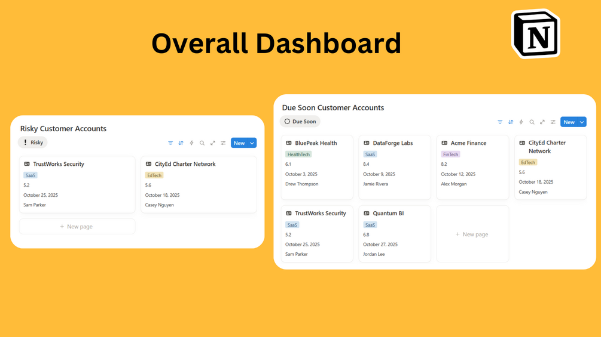
Task: Expand Risky Customer Accounts to full page
Action: [x=213, y=143]
